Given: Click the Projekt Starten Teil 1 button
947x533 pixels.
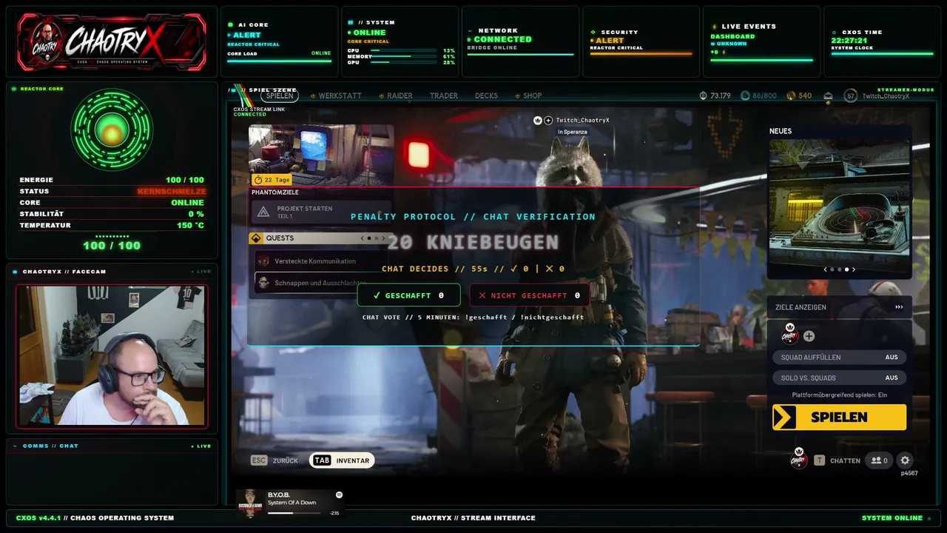Looking at the screenshot, I should tap(321, 212).
